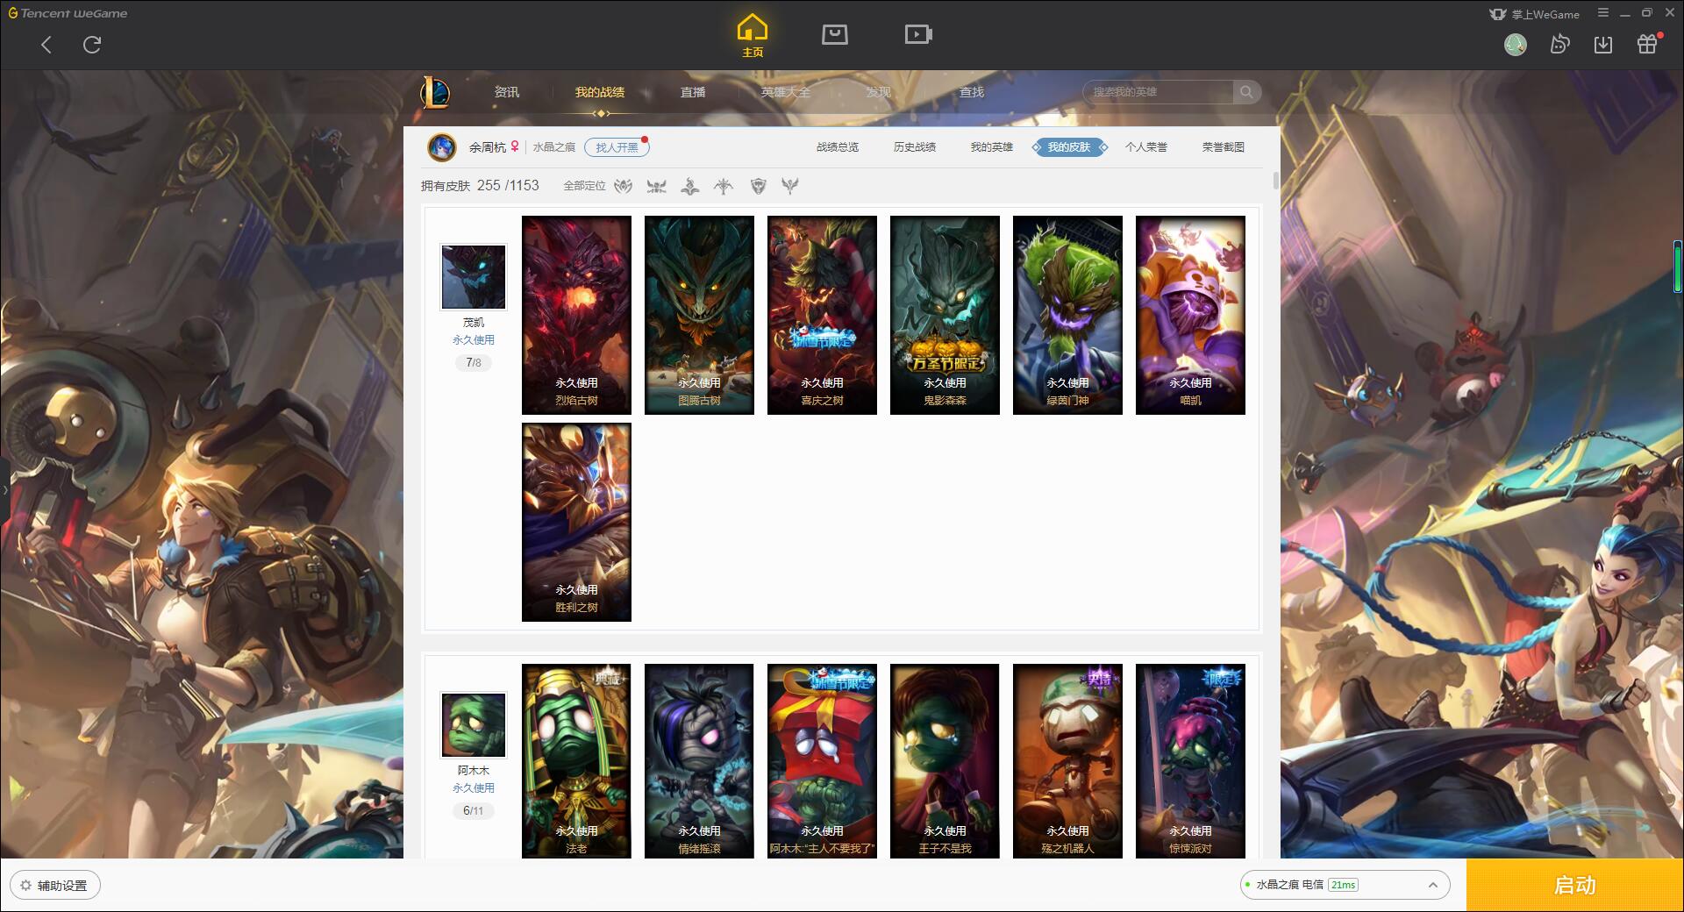Open 我的英雄 sub-tab
This screenshot has height=912, width=1684.
992,147
